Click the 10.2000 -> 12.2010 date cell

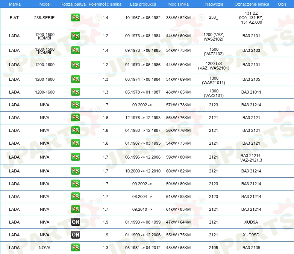click(x=143, y=171)
